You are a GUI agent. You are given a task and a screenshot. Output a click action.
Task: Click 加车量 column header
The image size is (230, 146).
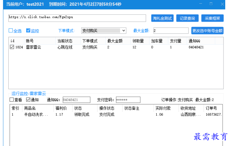[x=159, y=41]
